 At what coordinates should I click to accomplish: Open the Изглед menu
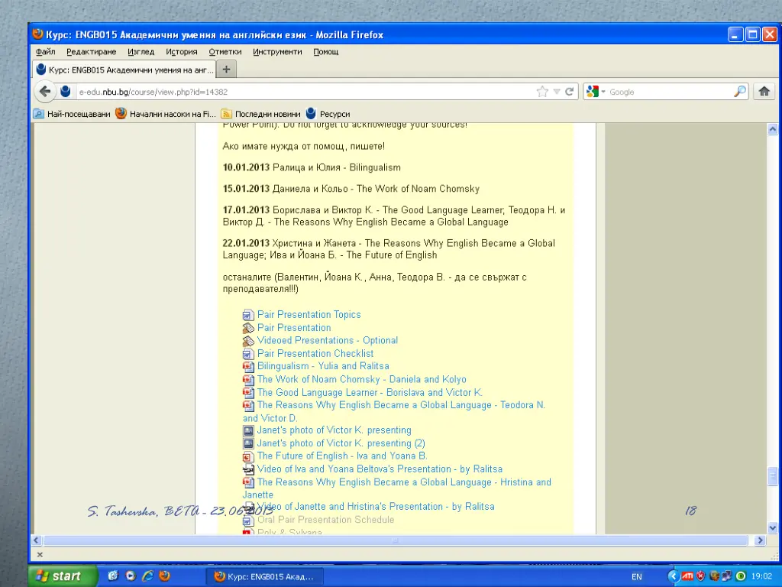(x=141, y=51)
